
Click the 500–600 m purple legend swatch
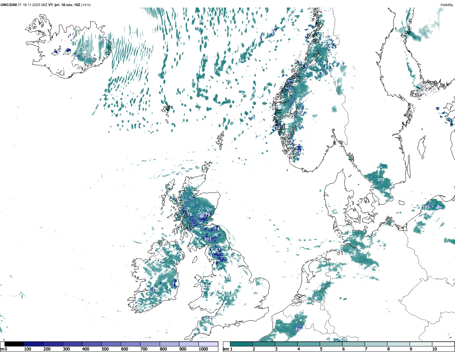coord(111,344)
